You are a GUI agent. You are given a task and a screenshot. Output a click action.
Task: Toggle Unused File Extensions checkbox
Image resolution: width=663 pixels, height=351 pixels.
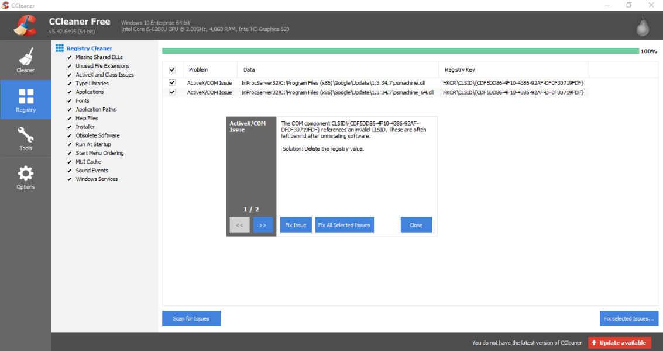coord(70,66)
